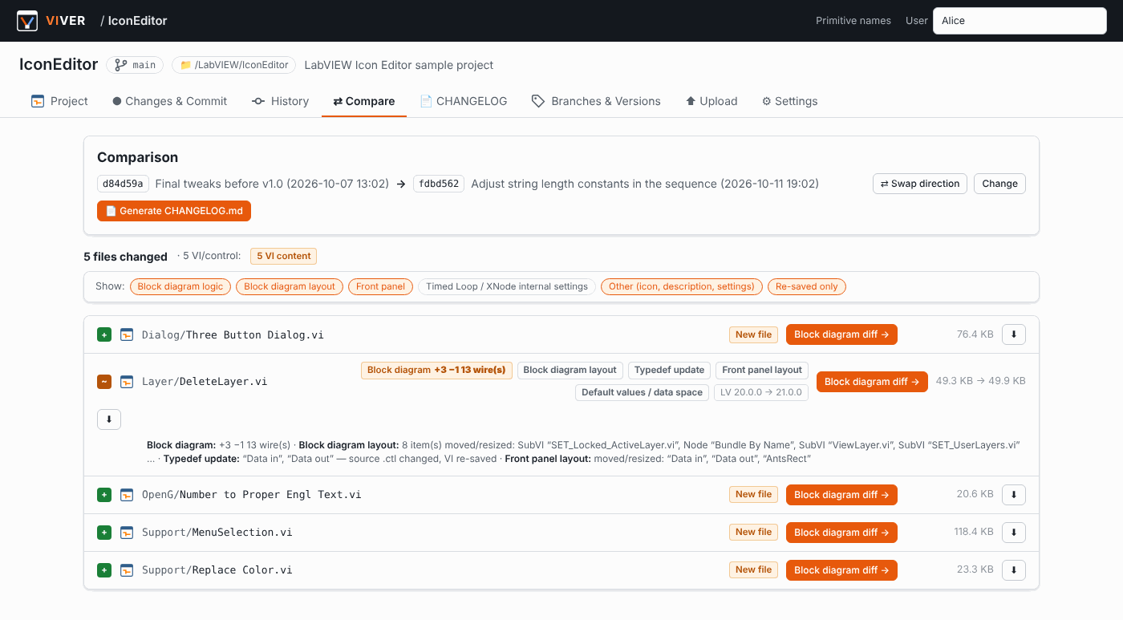The image size is (1123, 620).
Task: Click the green added badge for Three Button Dialog.vi
Action: (104, 334)
